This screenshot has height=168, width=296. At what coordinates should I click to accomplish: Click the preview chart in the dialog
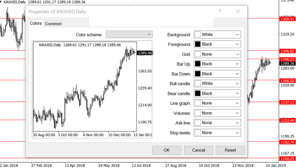[92, 89]
